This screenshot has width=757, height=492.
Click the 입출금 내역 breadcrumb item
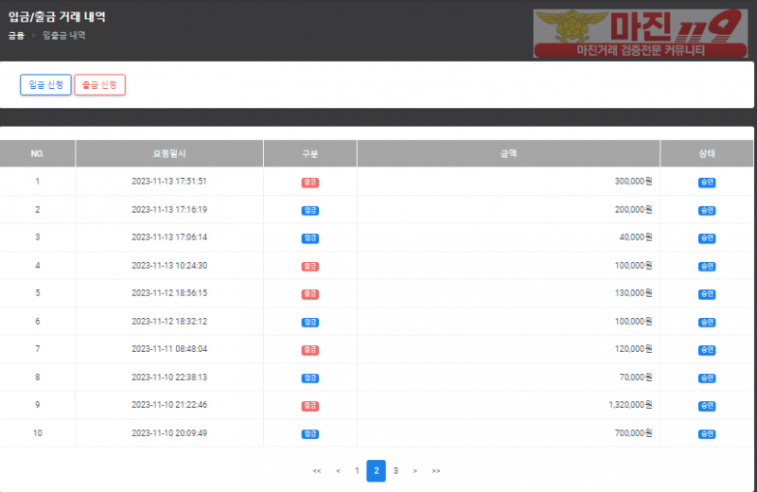[64, 35]
